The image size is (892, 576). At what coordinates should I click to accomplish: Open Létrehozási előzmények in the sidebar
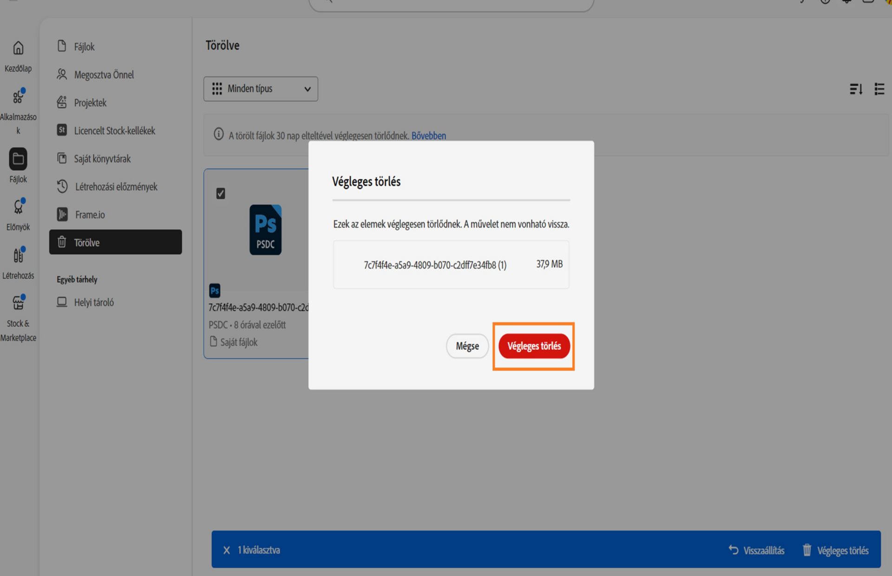[x=116, y=186]
